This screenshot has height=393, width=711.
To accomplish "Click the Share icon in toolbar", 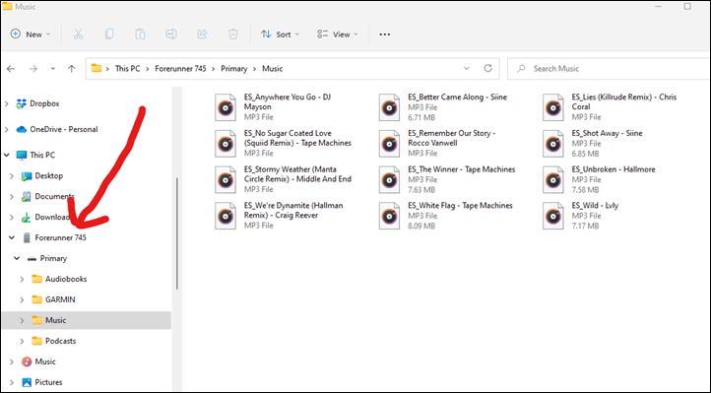I will point(202,34).
